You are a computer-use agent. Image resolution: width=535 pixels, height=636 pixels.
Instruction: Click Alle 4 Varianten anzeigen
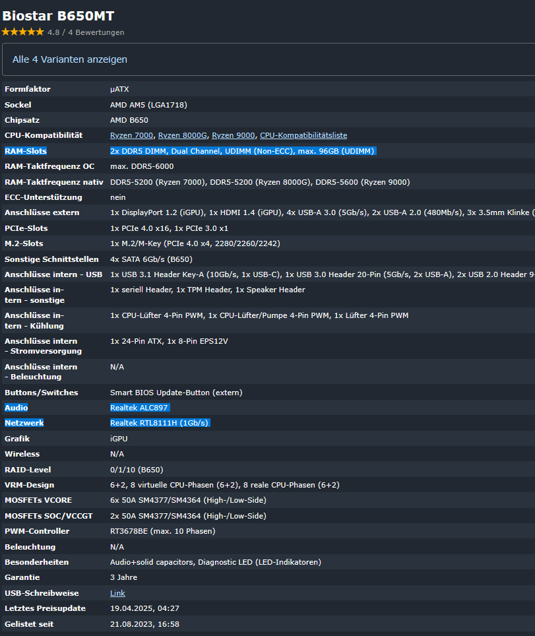click(x=70, y=59)
